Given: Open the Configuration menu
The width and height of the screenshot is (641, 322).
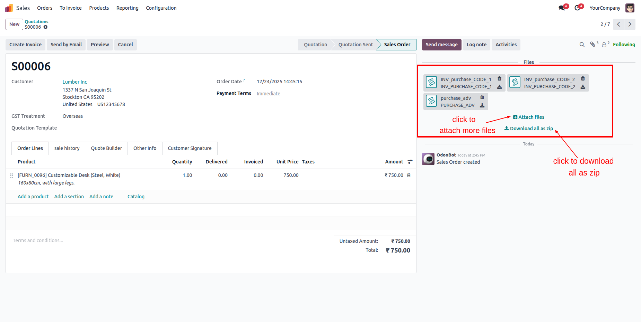Looking at the screenshot, I should (161, 8).
